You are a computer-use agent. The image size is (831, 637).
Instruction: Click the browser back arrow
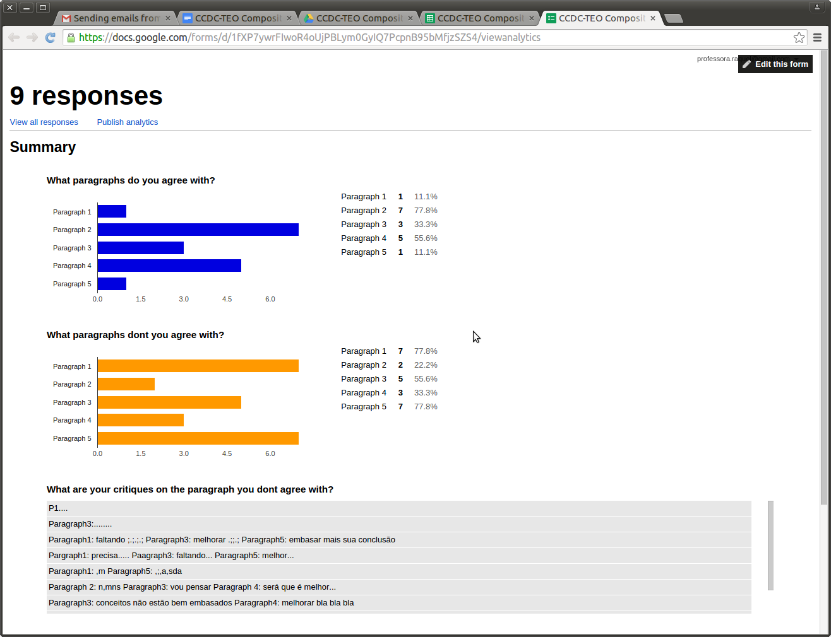(x=14, y=38)
